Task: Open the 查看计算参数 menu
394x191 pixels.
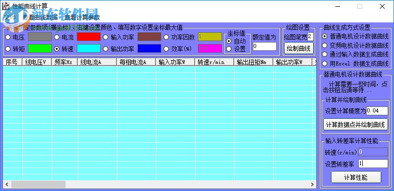Action: point(82,17)
